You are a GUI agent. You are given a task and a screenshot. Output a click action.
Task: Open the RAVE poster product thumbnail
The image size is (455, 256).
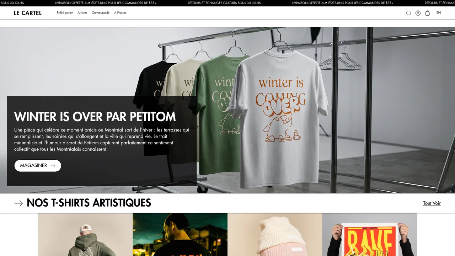pyautogui.click(x=369, y=235)
